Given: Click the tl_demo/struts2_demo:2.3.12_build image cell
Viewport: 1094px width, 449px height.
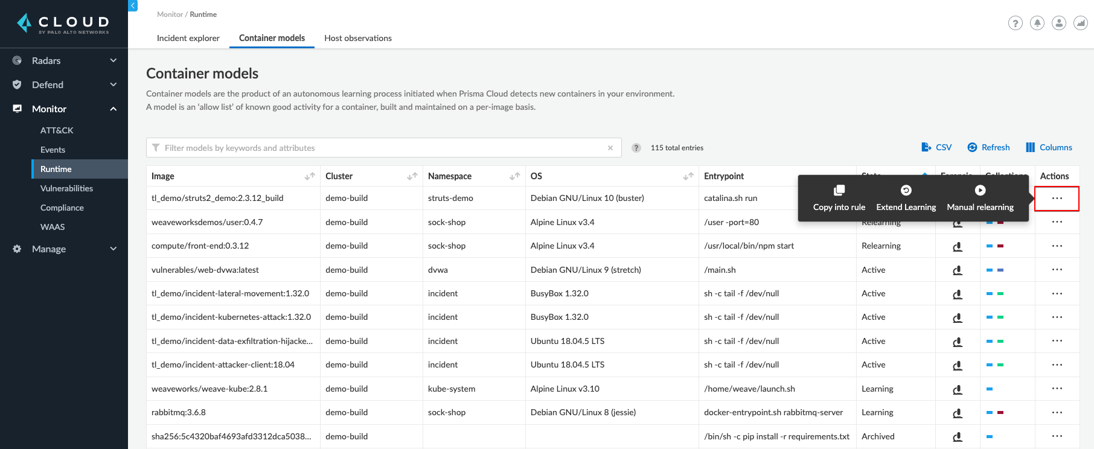Looking at the screenshot, I should pyautogui.click(x=233, y=198).
